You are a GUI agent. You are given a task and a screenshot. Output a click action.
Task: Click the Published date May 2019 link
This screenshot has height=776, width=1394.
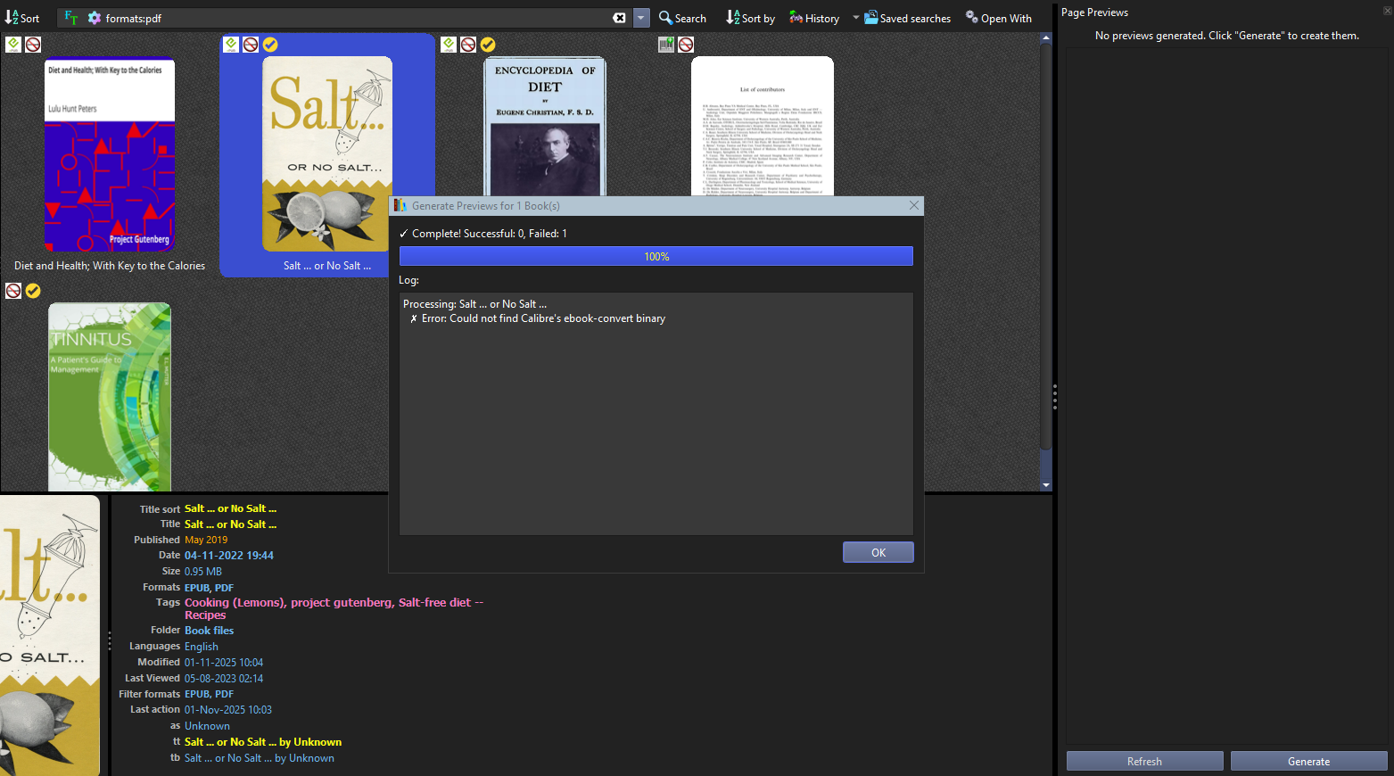pyautogui.click(x=206, y=540)
